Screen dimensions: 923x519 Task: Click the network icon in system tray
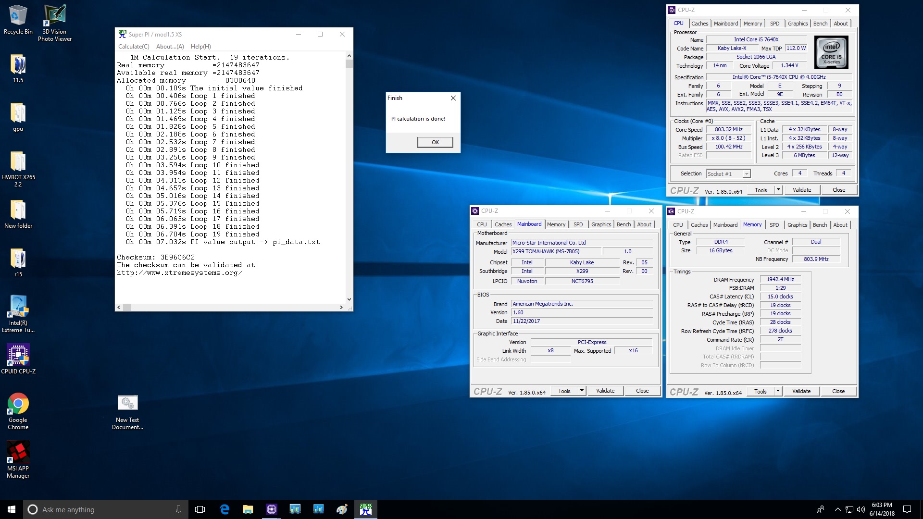click(x=849, y=509)
